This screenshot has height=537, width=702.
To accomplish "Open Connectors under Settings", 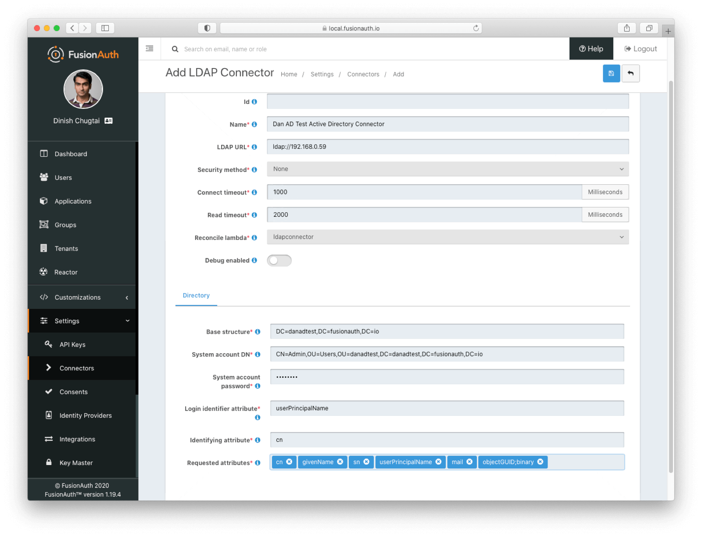I will [82, 368].
